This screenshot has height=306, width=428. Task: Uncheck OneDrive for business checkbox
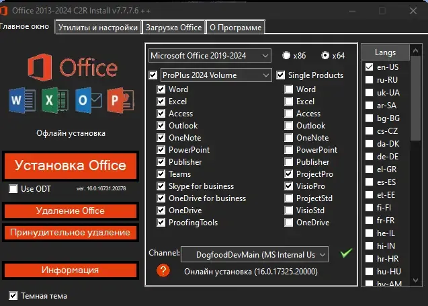tap(161, 198)
